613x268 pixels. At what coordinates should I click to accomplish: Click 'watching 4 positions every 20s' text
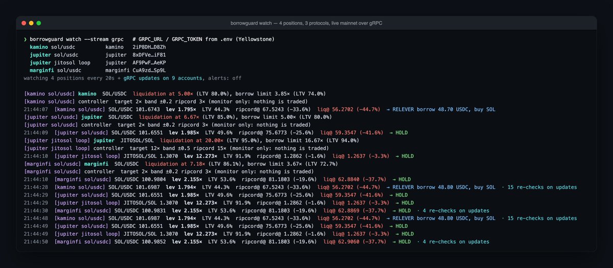click(x=69, y=78)
